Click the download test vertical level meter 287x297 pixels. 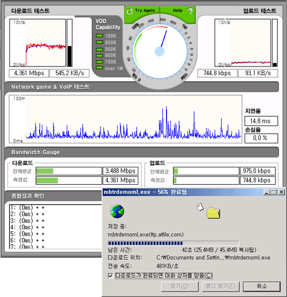pos(69,43)
